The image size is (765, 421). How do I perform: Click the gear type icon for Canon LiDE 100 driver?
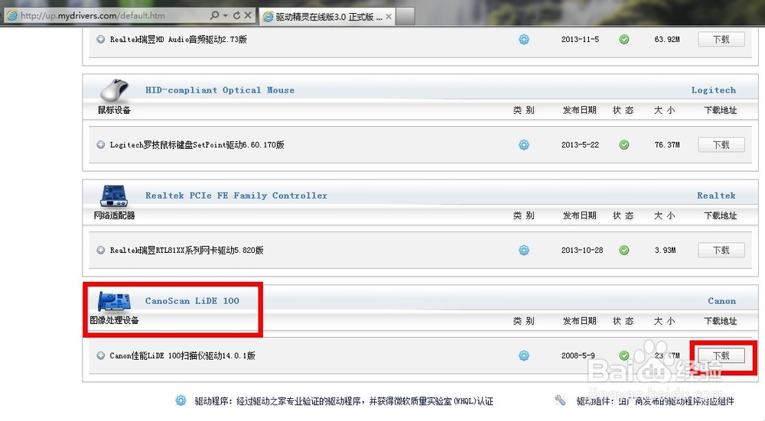click(x=524, y=356)
